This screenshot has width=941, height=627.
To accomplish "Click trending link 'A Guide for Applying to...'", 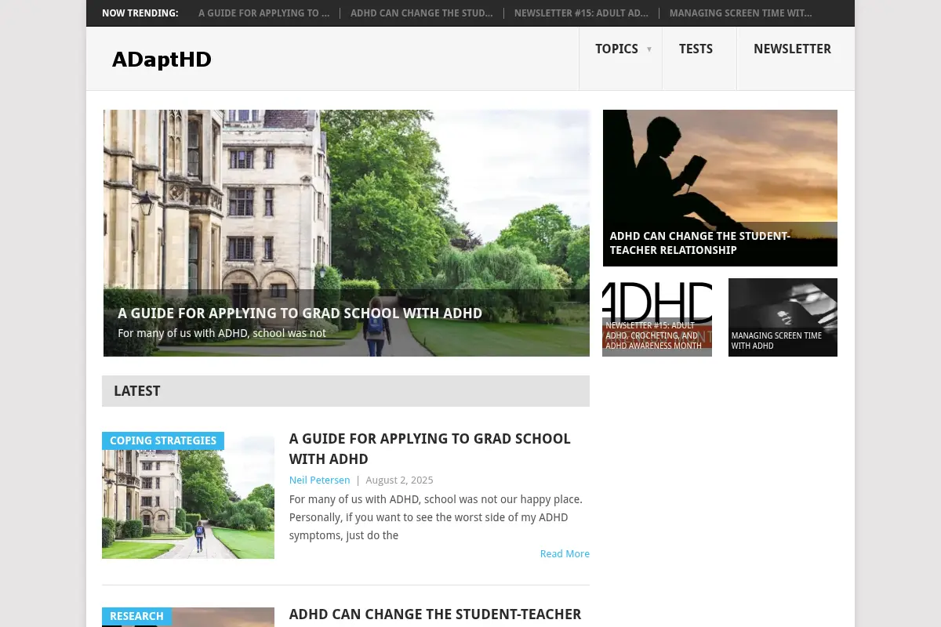I will [x=263, y=13].
